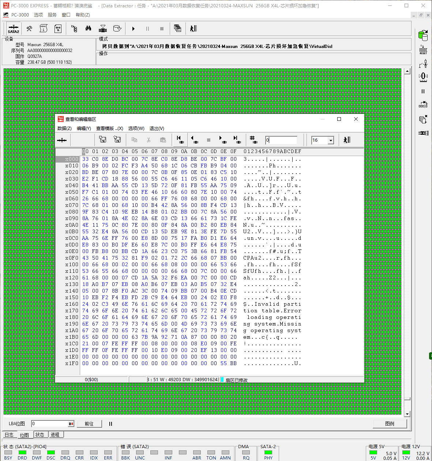Switch to the 状态 tab

click(40, 435)
